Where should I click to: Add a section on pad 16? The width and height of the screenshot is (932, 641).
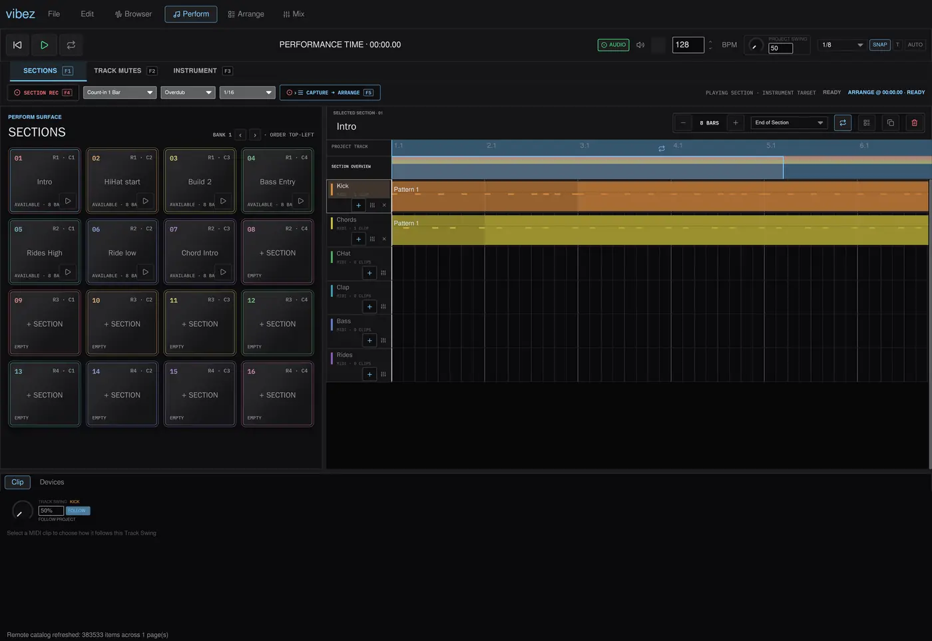click(x=278, y=395)
